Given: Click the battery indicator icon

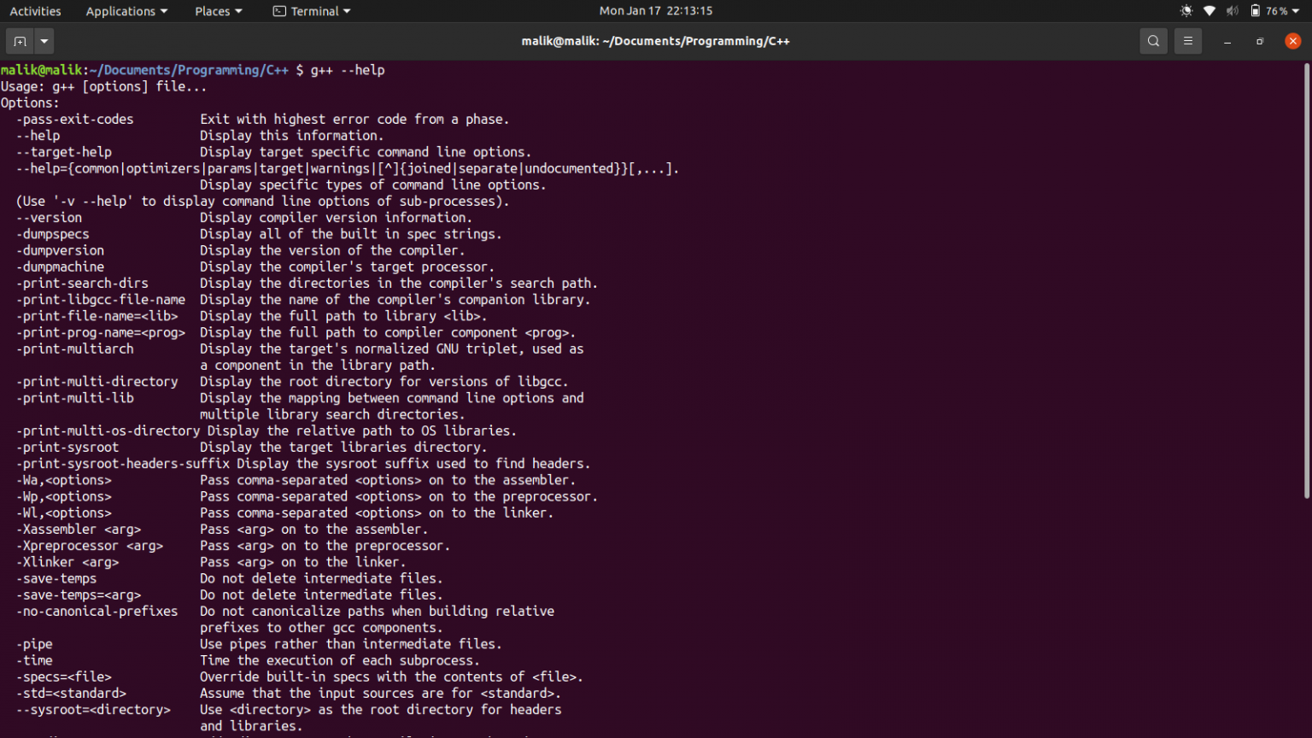Looking at the screenshot, I should pyautogui.click(x=1255, y=11).
